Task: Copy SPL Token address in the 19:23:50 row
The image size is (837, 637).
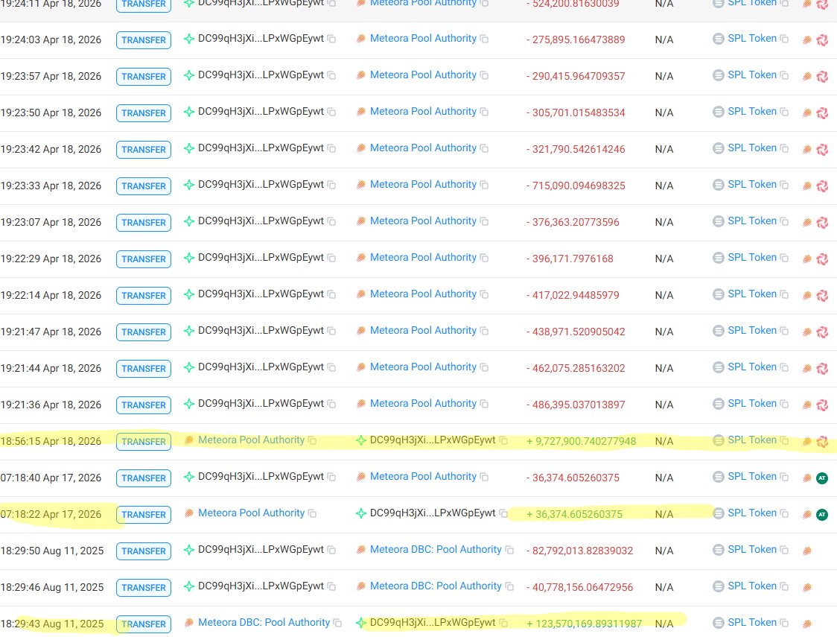Action: coord(784,112)
